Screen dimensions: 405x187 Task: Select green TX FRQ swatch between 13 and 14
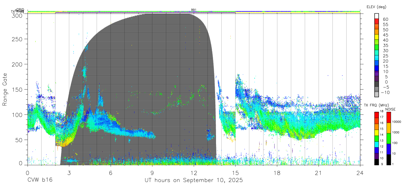click(376, 139)
